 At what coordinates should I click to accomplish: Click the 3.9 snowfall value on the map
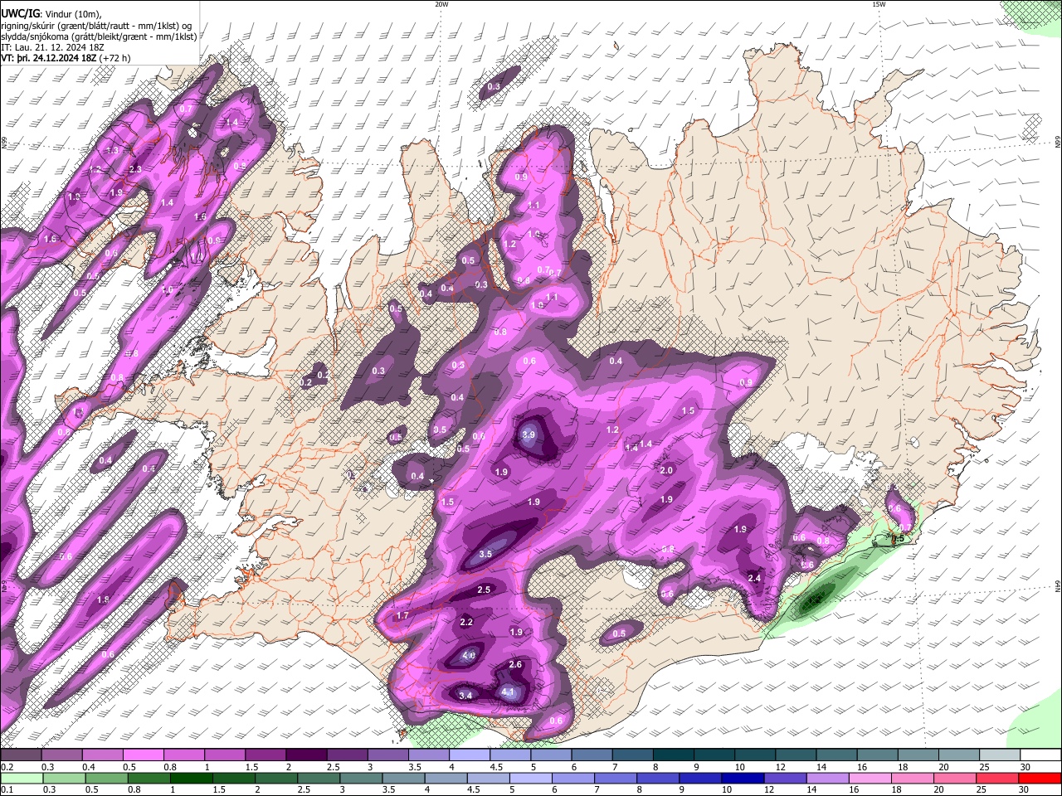coord(529,434)
